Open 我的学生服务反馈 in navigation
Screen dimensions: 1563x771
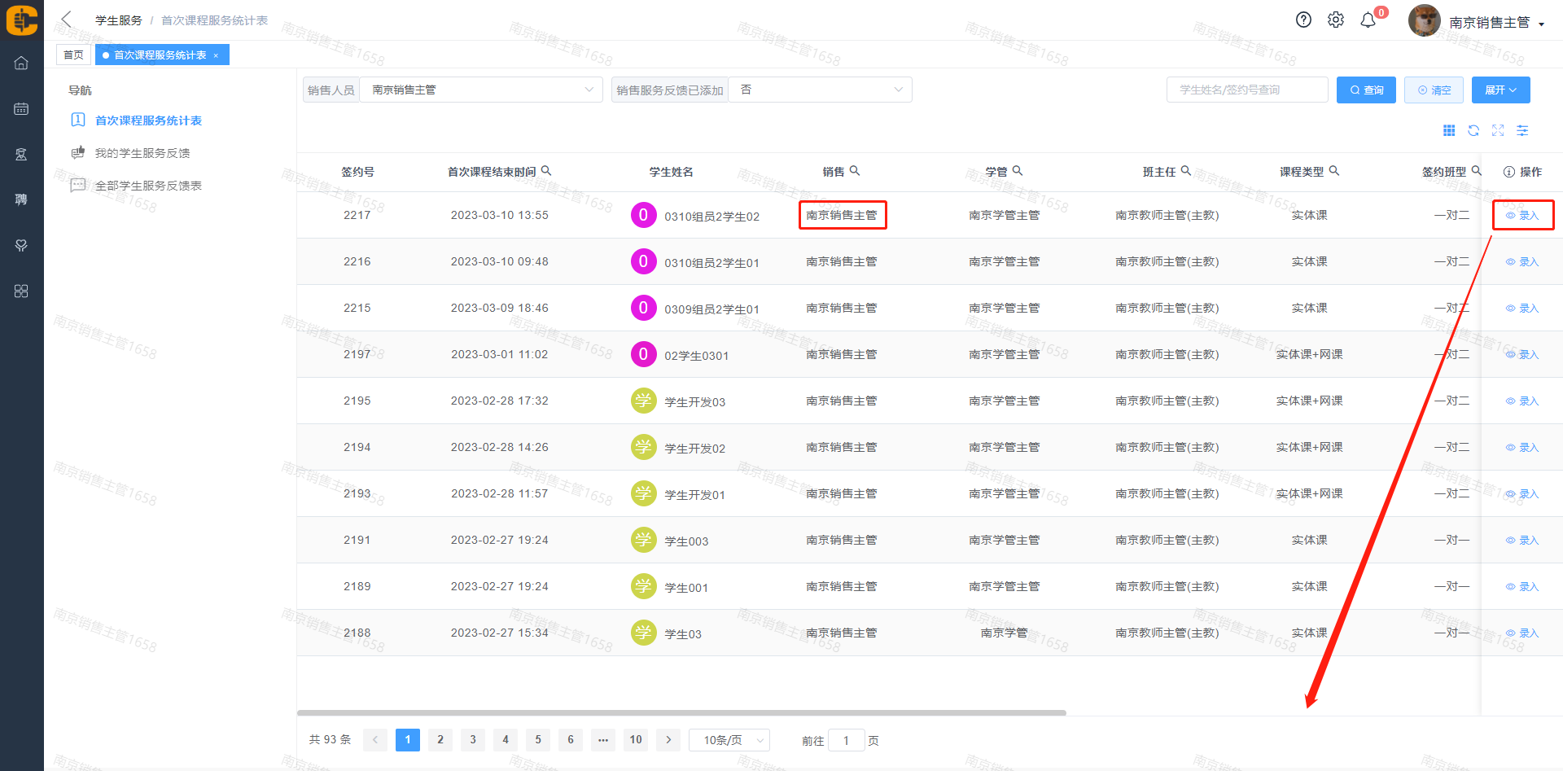coord(142,153)
